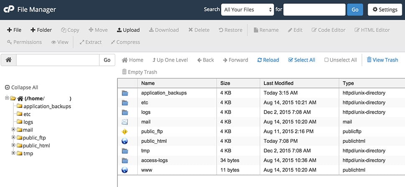405x187 pixels.
Task: Click the home icon beside path field
Action: pyautogui.click(x=8, y=60)
